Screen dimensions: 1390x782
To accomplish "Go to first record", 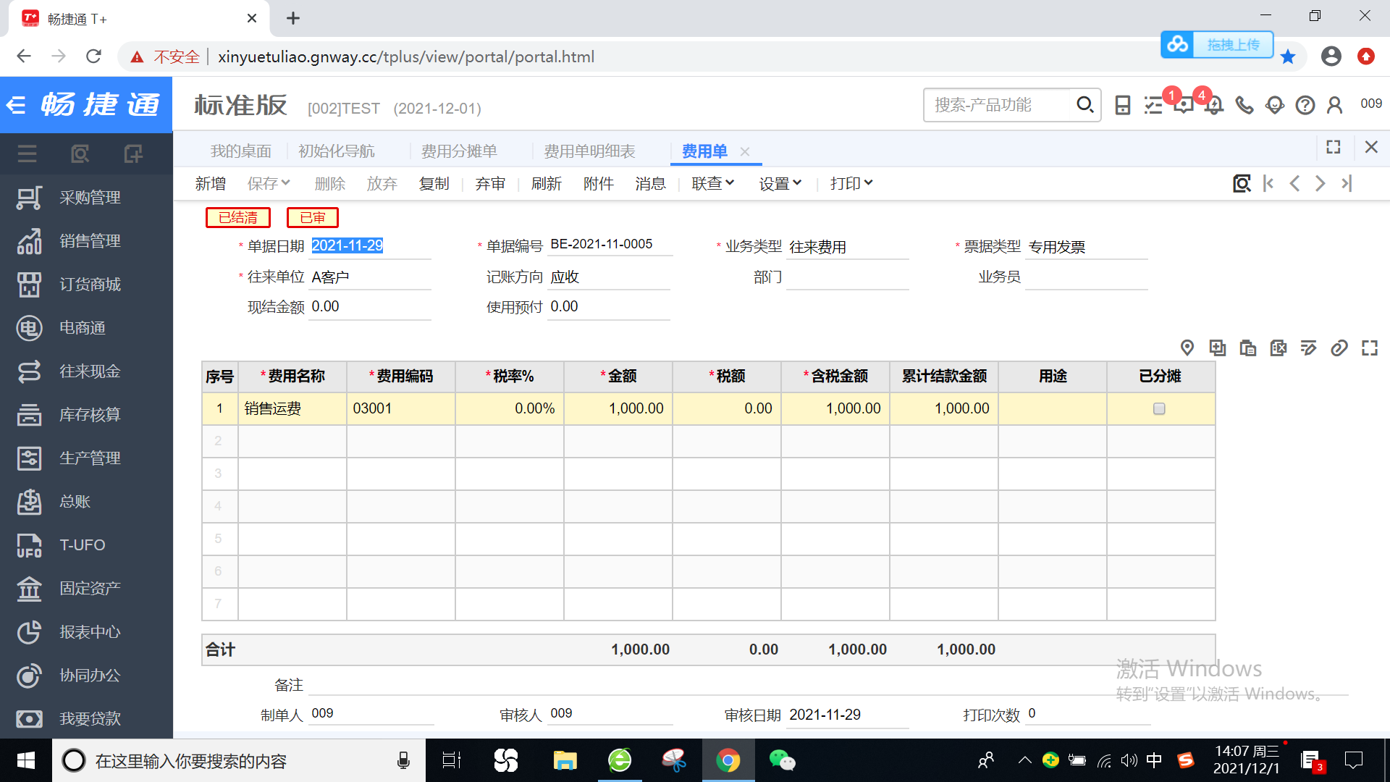I will 1268,183.
